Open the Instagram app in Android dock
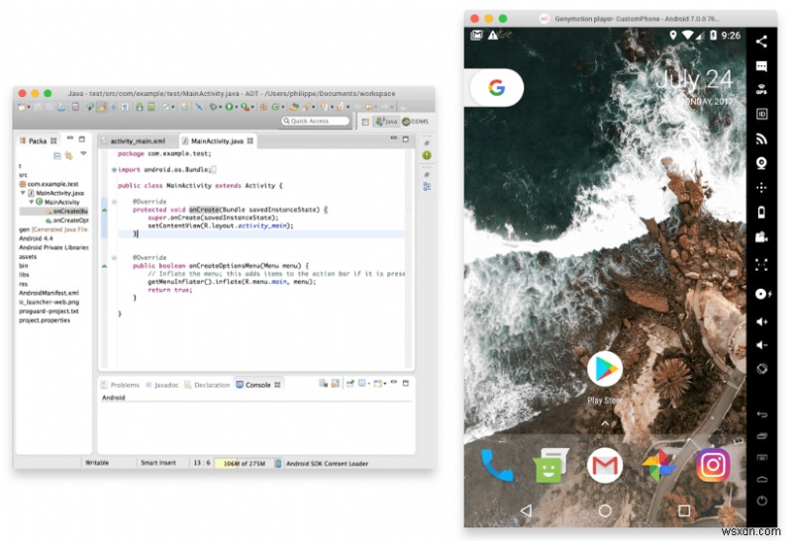 tap(713, 465)
